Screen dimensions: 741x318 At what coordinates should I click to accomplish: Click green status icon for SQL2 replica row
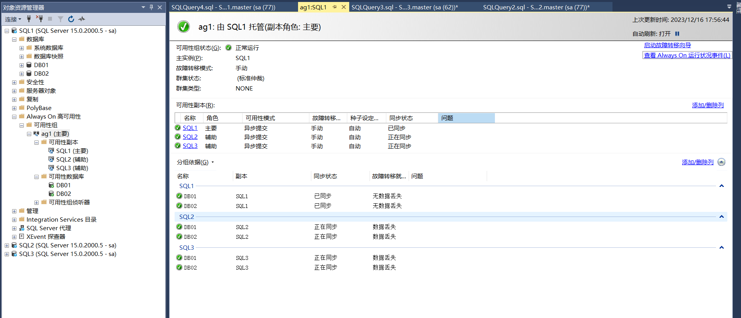tap(178, 137)
